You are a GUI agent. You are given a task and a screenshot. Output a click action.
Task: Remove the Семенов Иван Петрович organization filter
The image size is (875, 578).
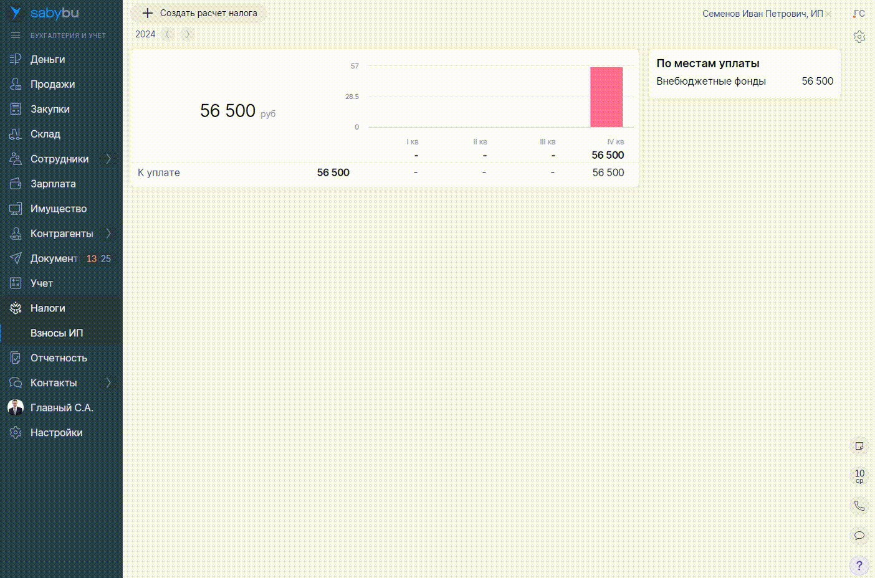(828, 14)
